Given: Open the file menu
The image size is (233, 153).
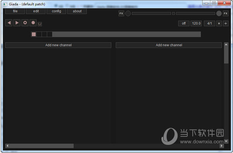Looking at the screenshot, I should click(15, 11).
